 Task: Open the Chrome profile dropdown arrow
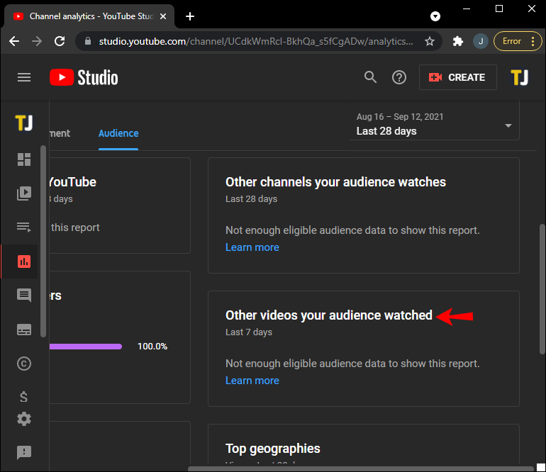point(435,16)
